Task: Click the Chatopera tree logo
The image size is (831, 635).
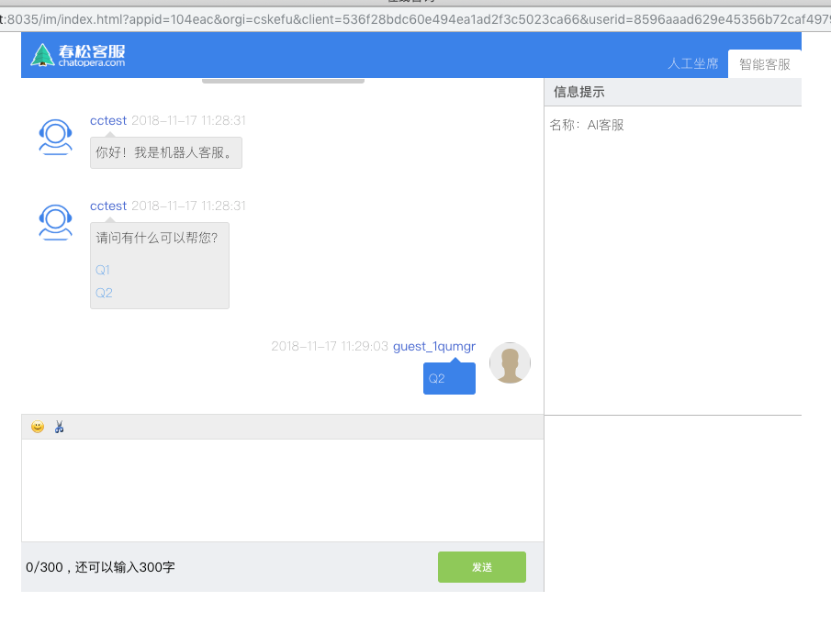Action: pyautogui.click(x=42, y=54)
